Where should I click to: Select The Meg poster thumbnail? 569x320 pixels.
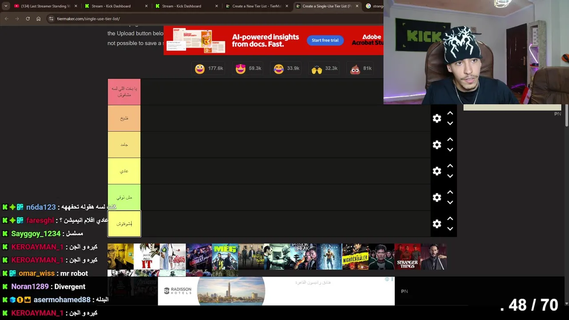click(x=225, y=256)
